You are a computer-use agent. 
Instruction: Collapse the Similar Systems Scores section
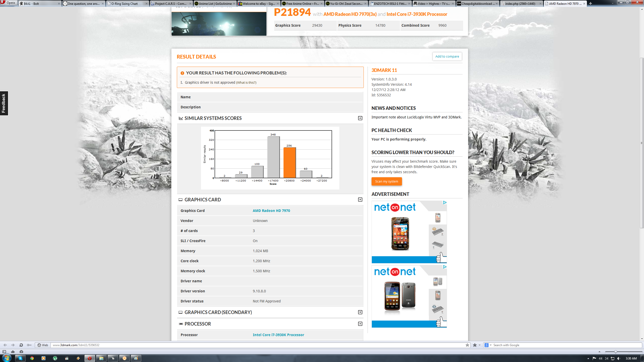tap(360, 118)
